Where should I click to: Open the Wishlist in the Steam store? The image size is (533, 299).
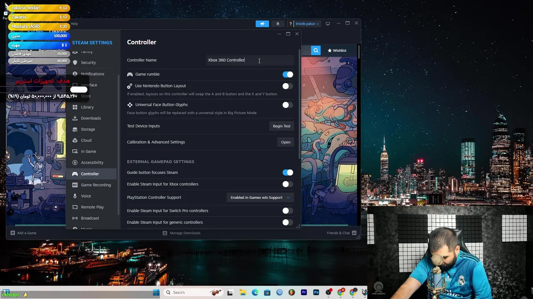(x=337, y=50)
